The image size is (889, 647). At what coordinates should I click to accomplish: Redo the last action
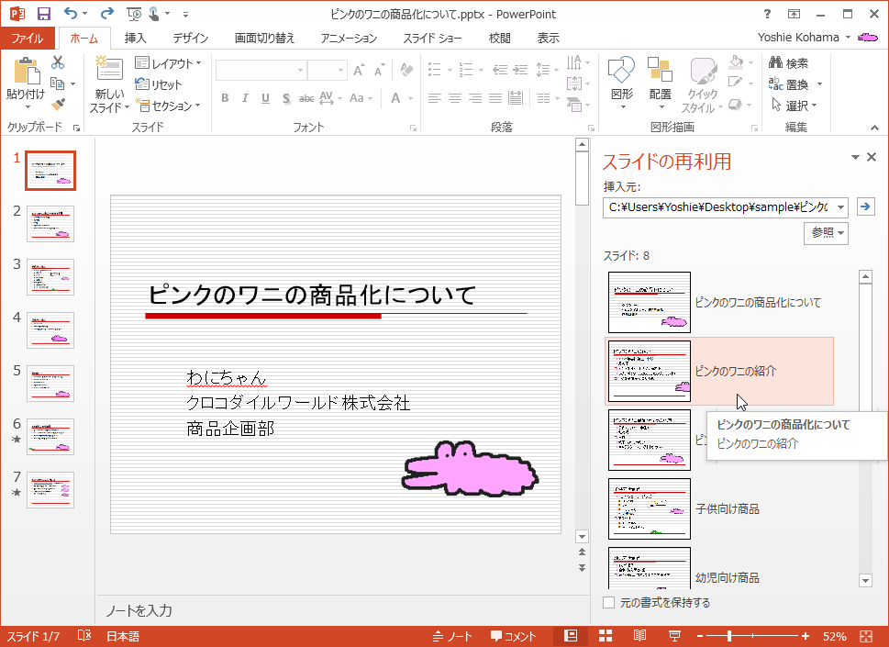[x=106, y=13]
